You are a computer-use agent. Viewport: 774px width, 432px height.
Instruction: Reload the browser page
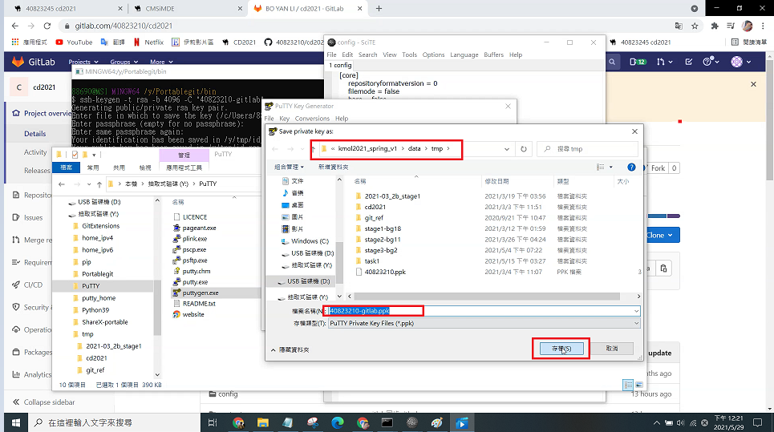(47, 26)
